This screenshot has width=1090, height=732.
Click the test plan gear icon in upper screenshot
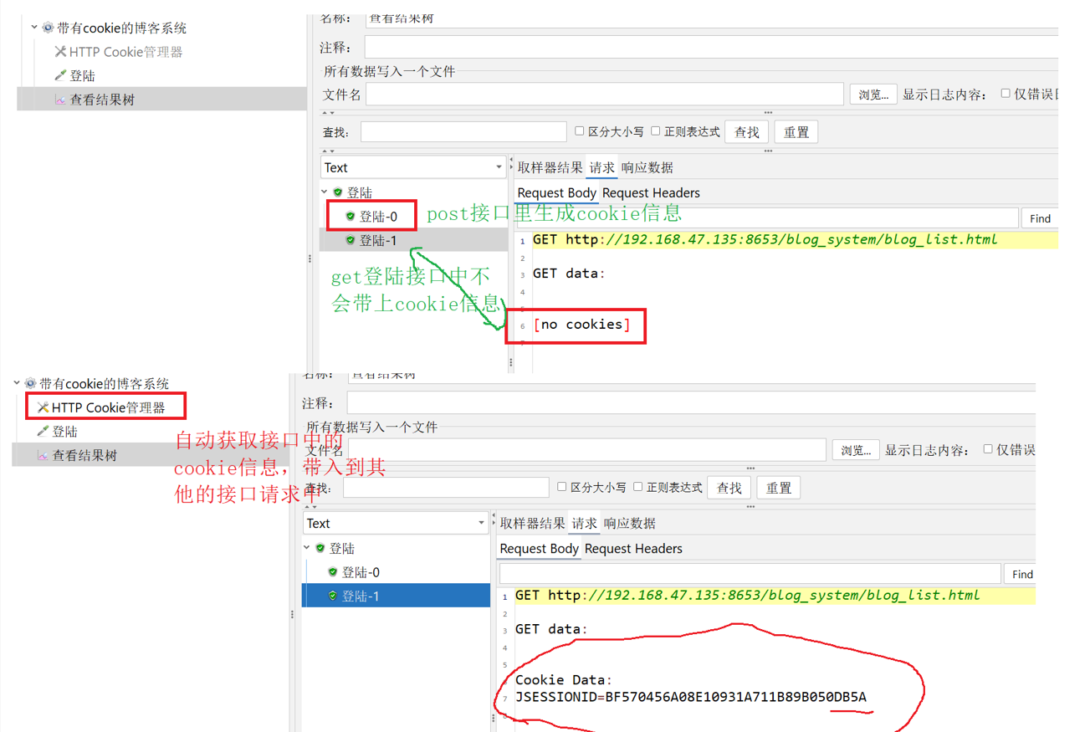click(x=48, y=28)
